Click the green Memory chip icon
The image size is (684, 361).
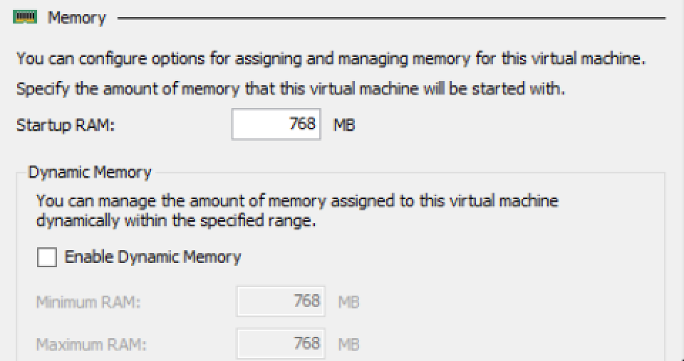tap(25, 17)
